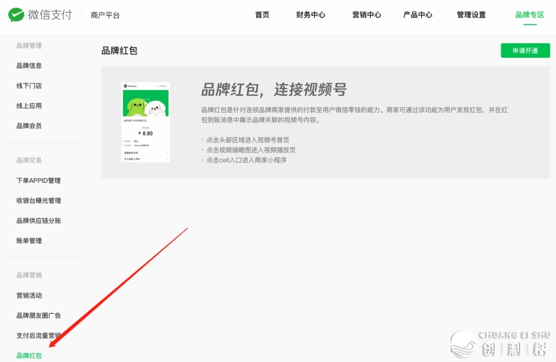Select 线下门店 sidebar item
The width and height of the screenshot is (556, 362).
pos(29,86)
